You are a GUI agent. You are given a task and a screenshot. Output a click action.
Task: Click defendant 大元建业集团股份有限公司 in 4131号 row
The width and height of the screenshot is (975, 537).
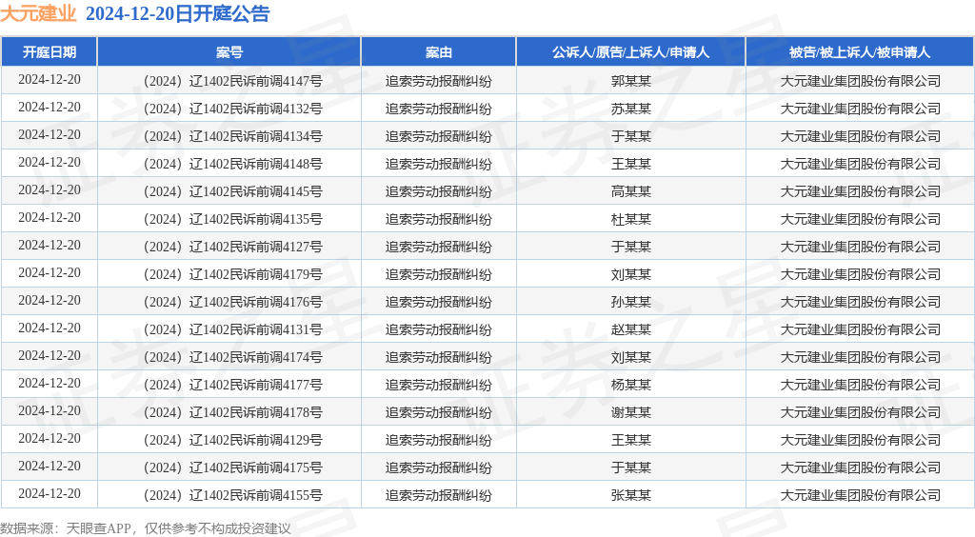[860, 329]
